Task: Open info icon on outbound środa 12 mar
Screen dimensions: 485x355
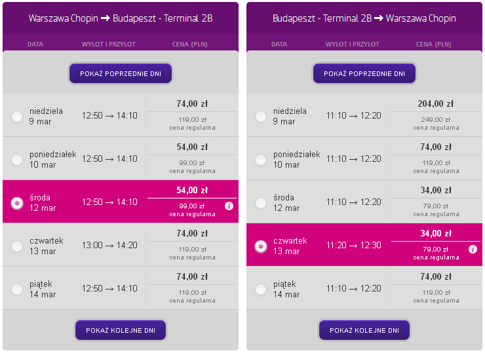Action: click(229, 206)
